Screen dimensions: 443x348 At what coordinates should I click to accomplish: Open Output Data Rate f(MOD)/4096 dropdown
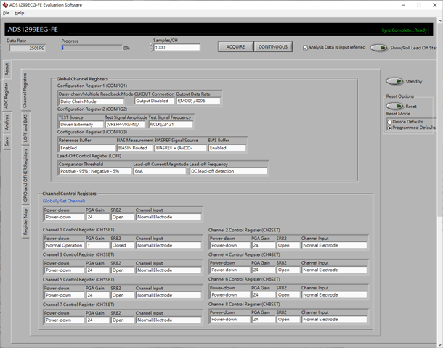point(198,101)
